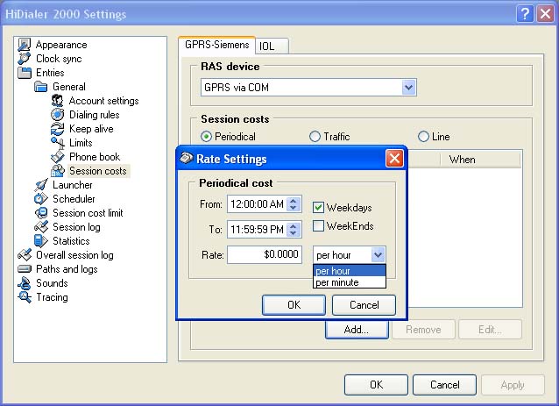Screen dimensions: 559x406
Task: Select the Line radio button
Action: tap(423, 136)
